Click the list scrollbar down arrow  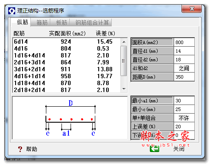(124, 89)
